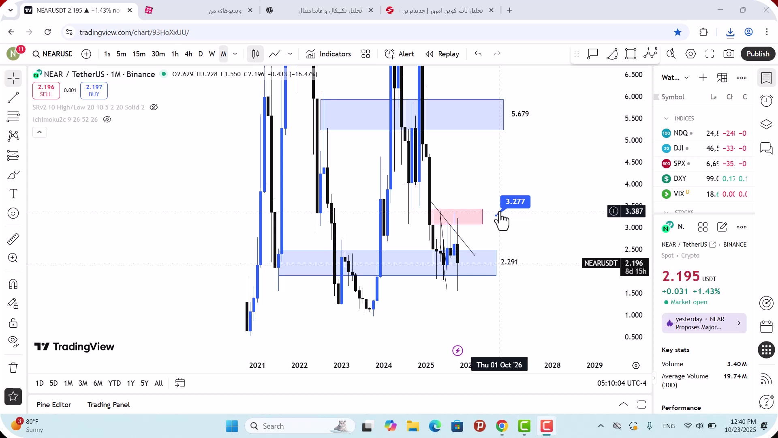Select the crosshair cursor tool

[13, 78]
